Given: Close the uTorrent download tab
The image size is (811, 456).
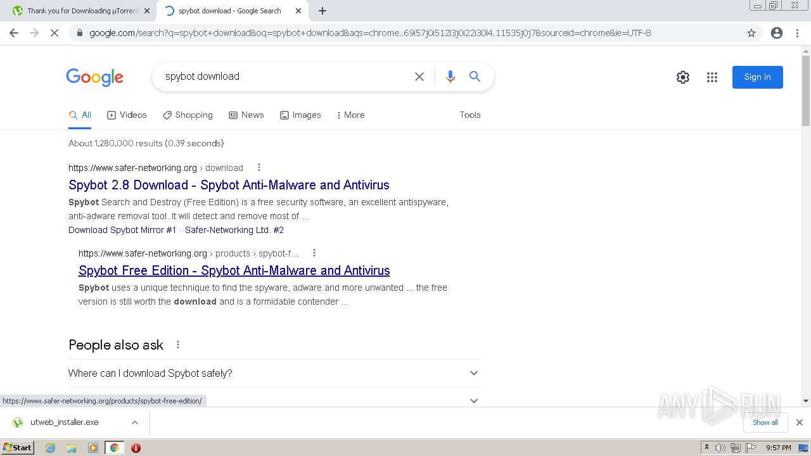Looking at the screenshot, I should (x=146, y=11).
